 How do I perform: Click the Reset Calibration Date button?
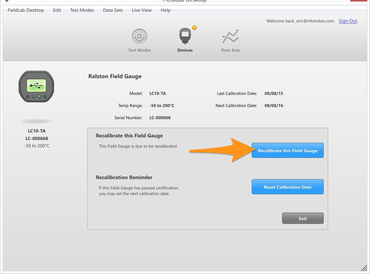288,187
